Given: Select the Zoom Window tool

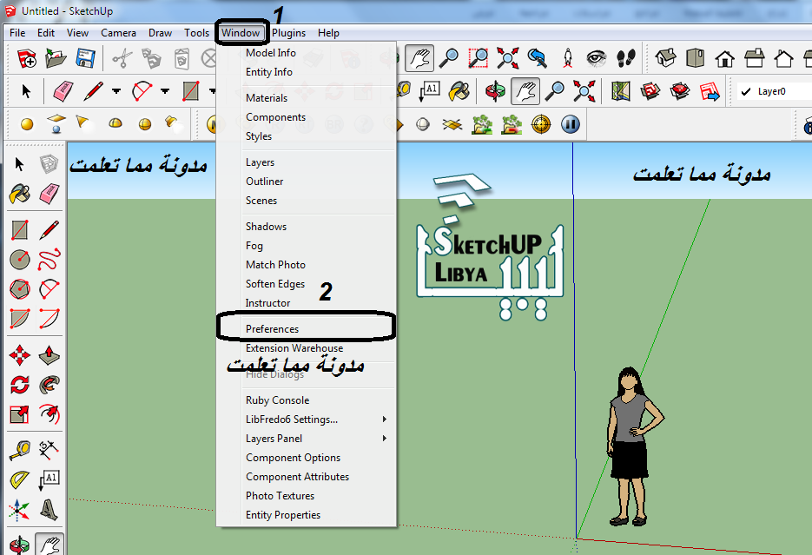Looking at the screenshot, I should point(478,58).
